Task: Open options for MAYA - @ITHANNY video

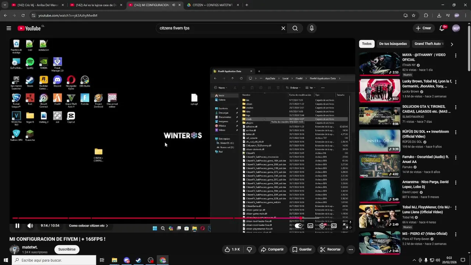Action: click(456, 56)
